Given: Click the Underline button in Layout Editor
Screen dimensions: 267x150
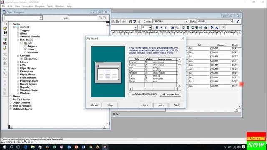Looking at the screenshot, I should (x=166, y=27).
